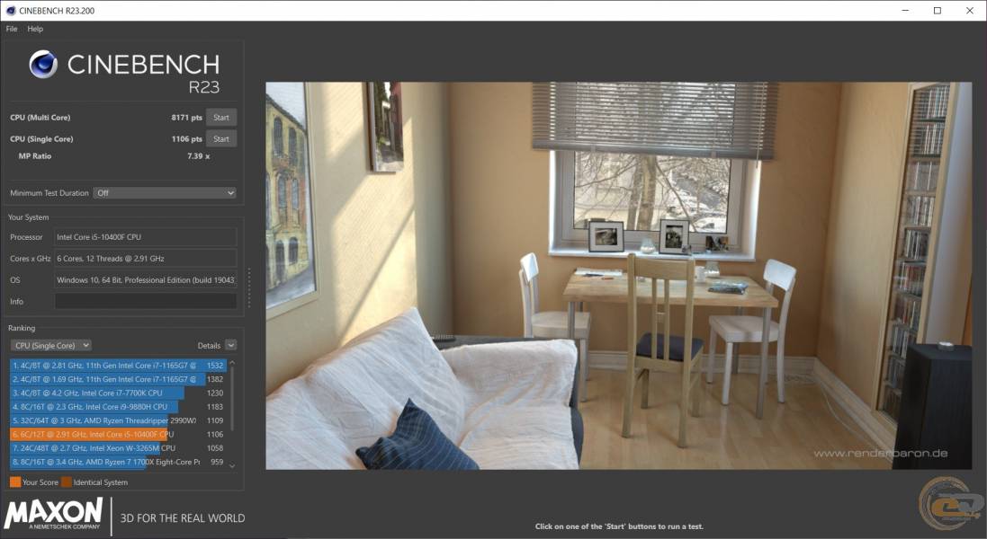Select ranking row 2 Core i7-1165G7 at 1.69 GHz

tap(118, 379)
